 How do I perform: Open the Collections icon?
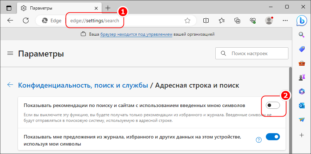237,20
